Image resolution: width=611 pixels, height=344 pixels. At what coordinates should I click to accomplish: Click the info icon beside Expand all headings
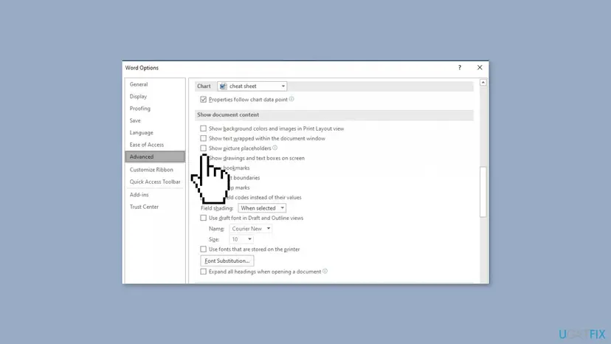[x=325, y=271]
